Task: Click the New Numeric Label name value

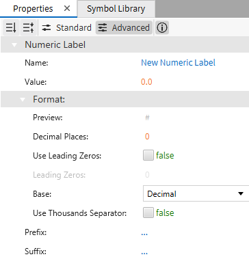Action: click(178, 63)
